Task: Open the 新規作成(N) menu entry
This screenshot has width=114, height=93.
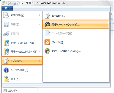Action: click(x=22, y=15)
